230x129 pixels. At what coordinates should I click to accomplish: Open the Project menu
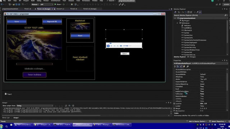pyautogui.click(x=26, y=1)
